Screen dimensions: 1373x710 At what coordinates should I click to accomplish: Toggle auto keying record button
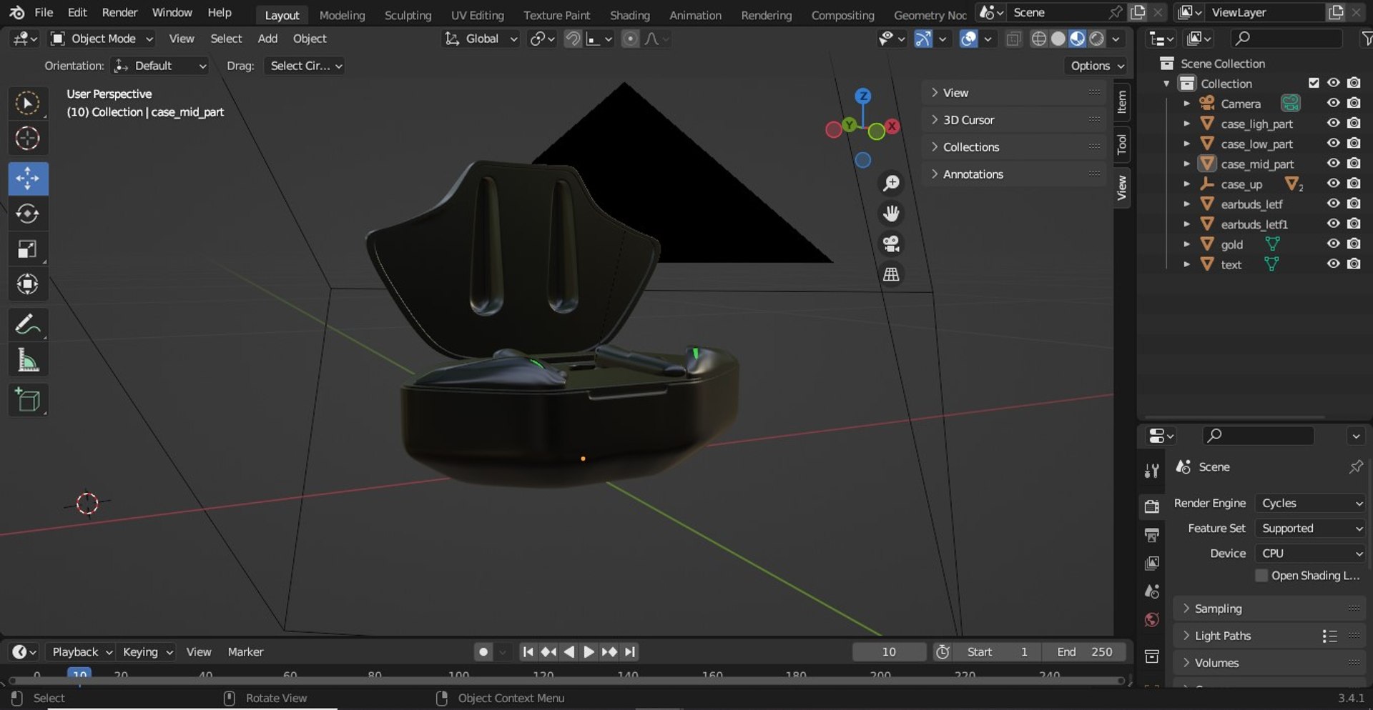[x=483, y=651]
